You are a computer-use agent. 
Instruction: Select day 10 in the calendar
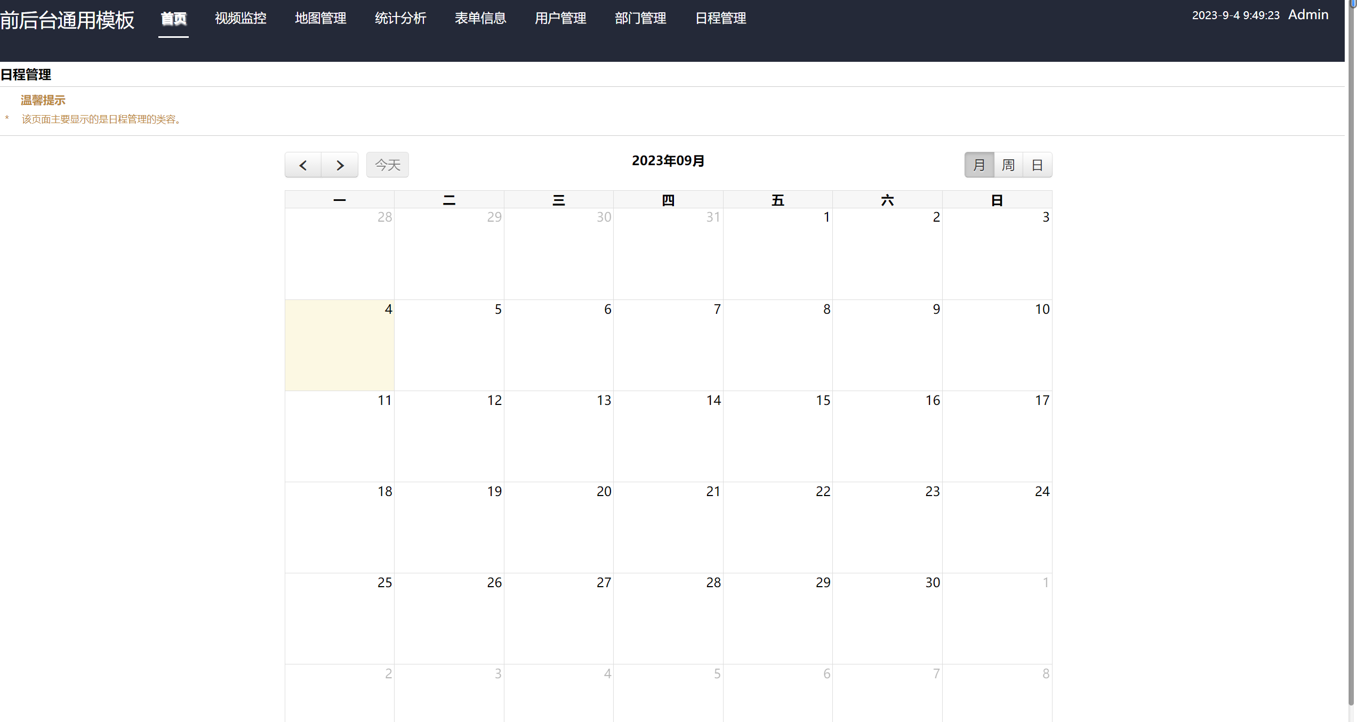coord(997,345)
